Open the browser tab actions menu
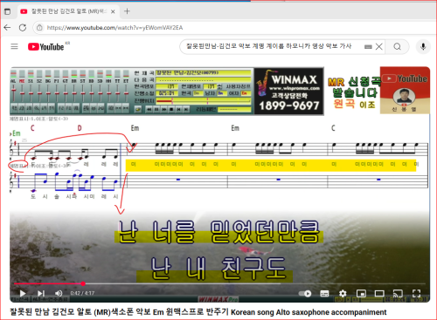437x320 pixels. pos(8,11)
